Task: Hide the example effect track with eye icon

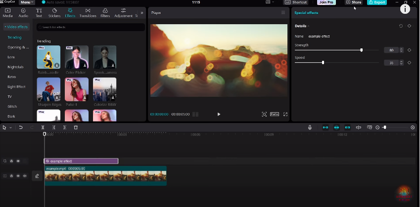Action: (18, 161)
